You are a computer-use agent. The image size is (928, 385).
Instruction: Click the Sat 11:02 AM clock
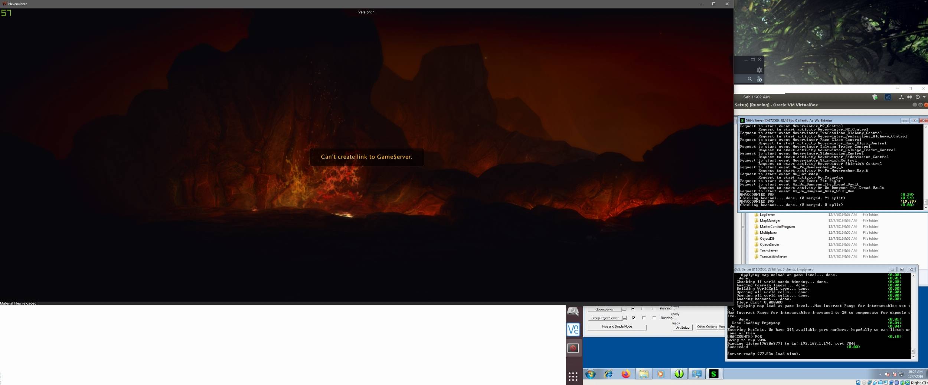coord(756,97)
